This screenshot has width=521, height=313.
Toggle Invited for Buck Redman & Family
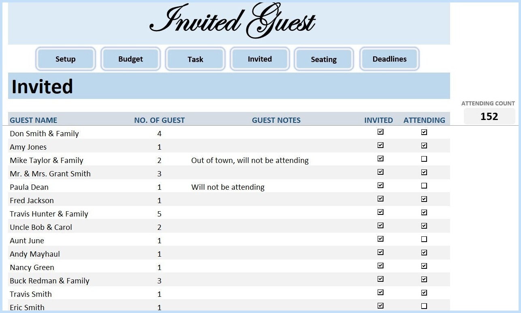pos(380,279)
